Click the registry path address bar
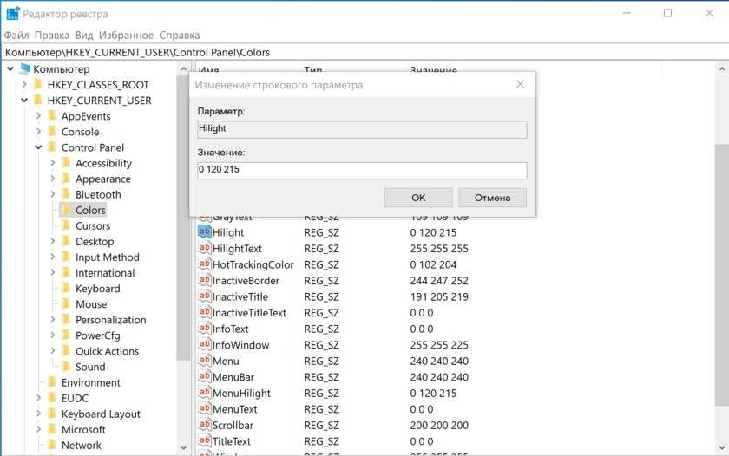Viewport: 729px width, 456px height. (x=364, y=52)
